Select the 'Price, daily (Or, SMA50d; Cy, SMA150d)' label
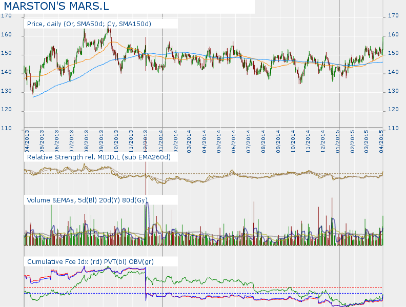Viewport: 406px width, 307px height. click(x=89, y=24)
